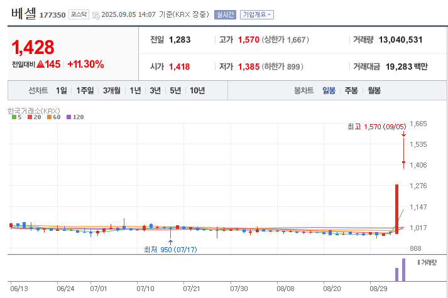
Task: Click the change rate +11.30%
Action: click(x=85, y=64)
